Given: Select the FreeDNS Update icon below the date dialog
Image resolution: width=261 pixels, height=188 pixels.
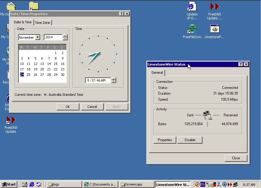Looking at the screenshot, I should [x=11, y=124].
